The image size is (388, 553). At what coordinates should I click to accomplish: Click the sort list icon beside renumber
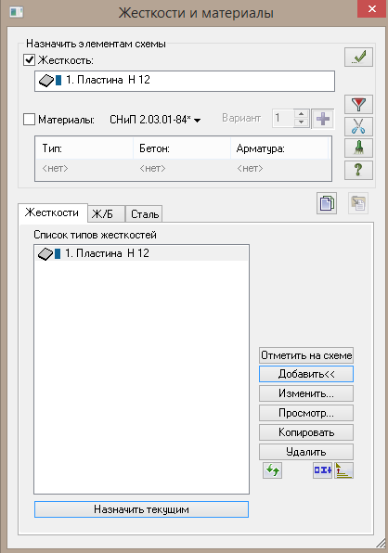coord(343,470)
